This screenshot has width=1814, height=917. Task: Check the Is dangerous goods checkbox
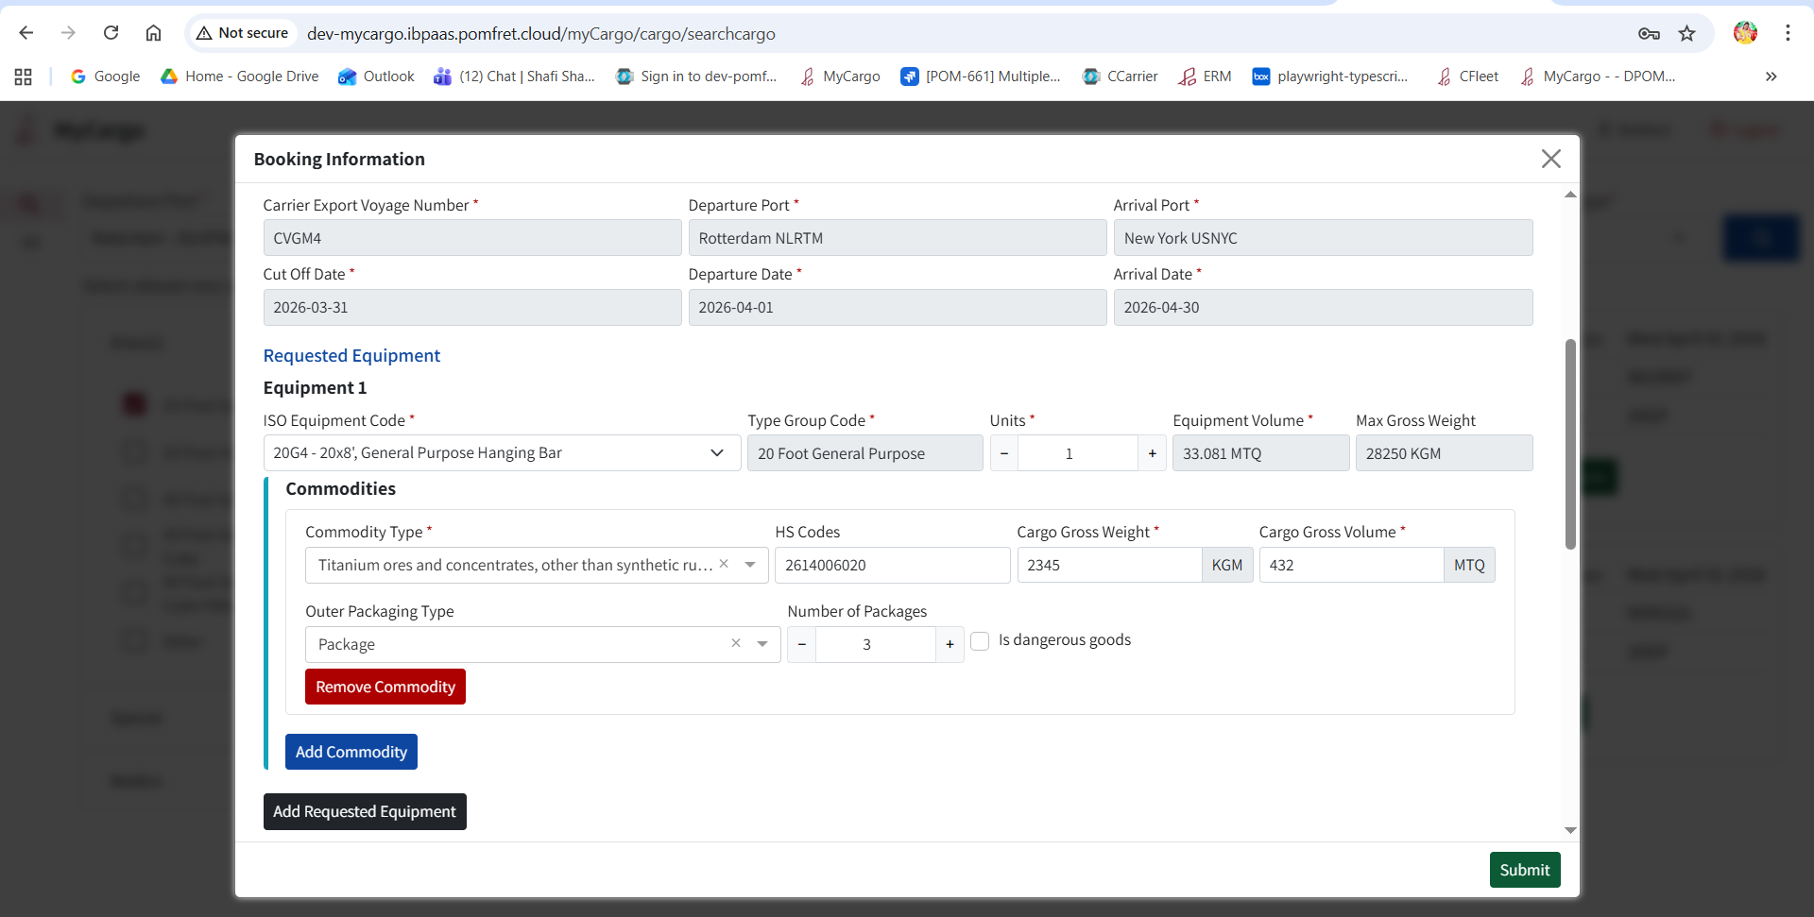tap(980, 641)
